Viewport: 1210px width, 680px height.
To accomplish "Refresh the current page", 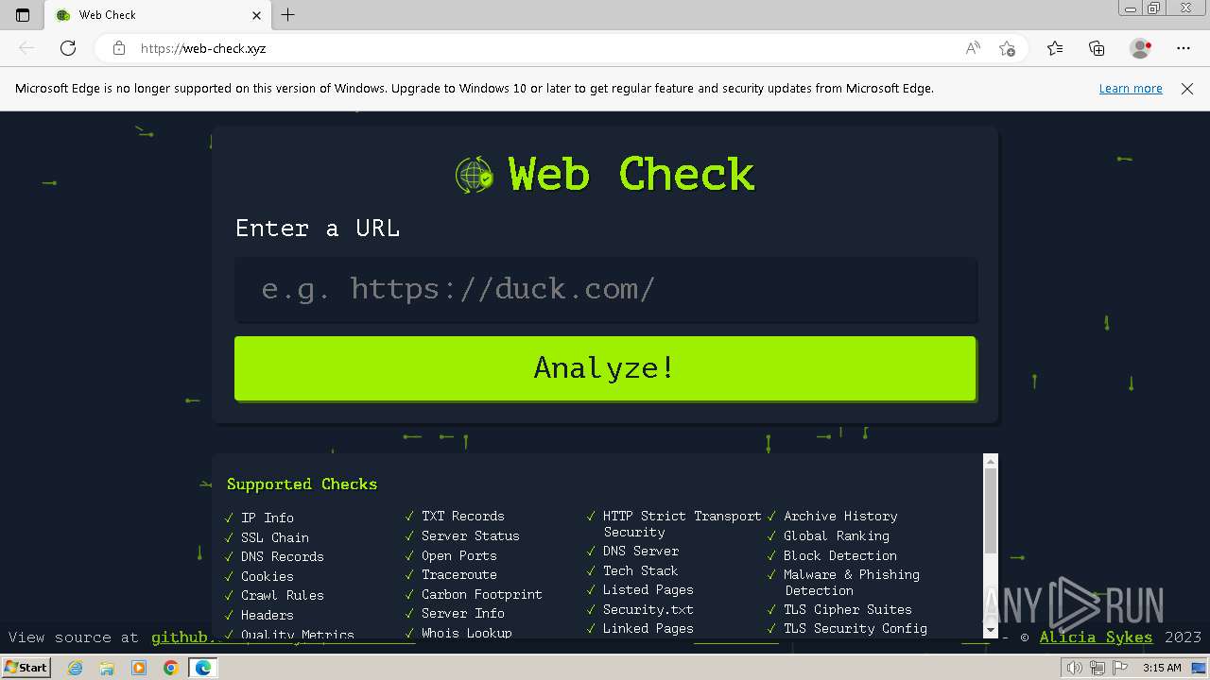I will tap(68, 48).
